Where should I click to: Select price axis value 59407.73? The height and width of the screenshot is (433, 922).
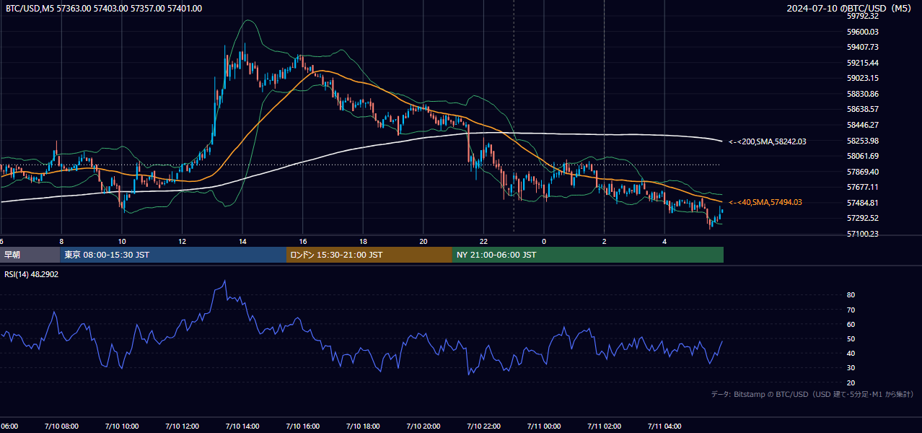point(862,47)
